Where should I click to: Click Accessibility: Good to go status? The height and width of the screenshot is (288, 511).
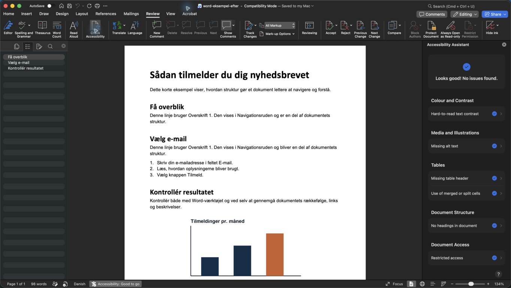pyautogui.click(x=115, y=284)
